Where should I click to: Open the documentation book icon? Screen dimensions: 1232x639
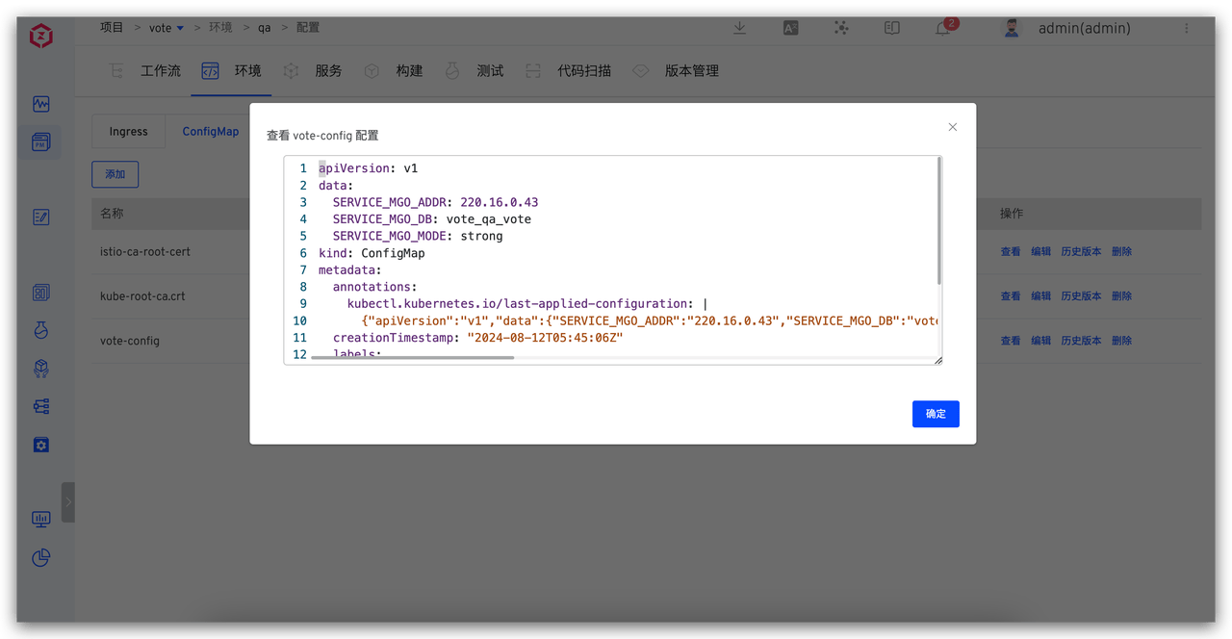click(x=891, y=28)
